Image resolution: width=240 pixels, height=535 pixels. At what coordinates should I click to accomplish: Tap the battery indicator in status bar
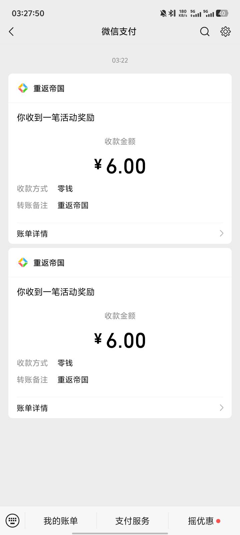point(222,13)
